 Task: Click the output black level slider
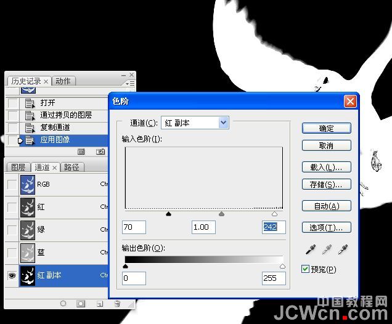(x=126, y=266)
